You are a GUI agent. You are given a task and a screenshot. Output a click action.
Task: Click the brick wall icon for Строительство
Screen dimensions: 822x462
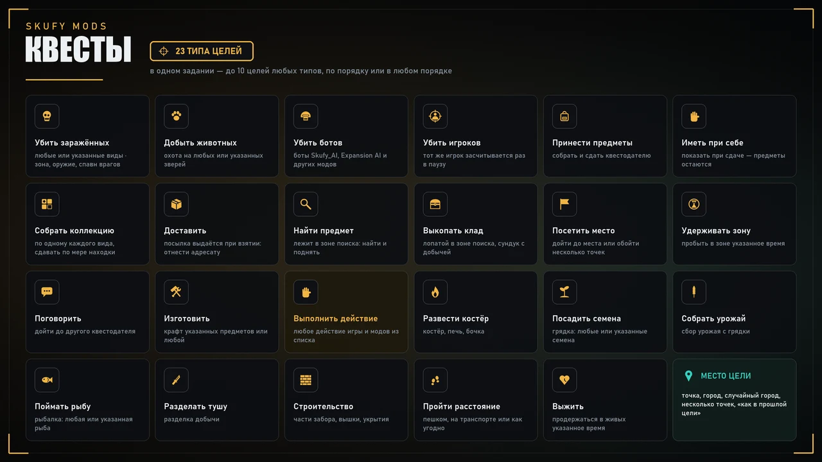tap(306, 380)
